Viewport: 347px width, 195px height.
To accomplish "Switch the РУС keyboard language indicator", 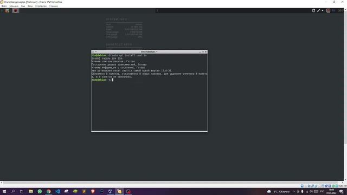I will click(x=322, y=191).
